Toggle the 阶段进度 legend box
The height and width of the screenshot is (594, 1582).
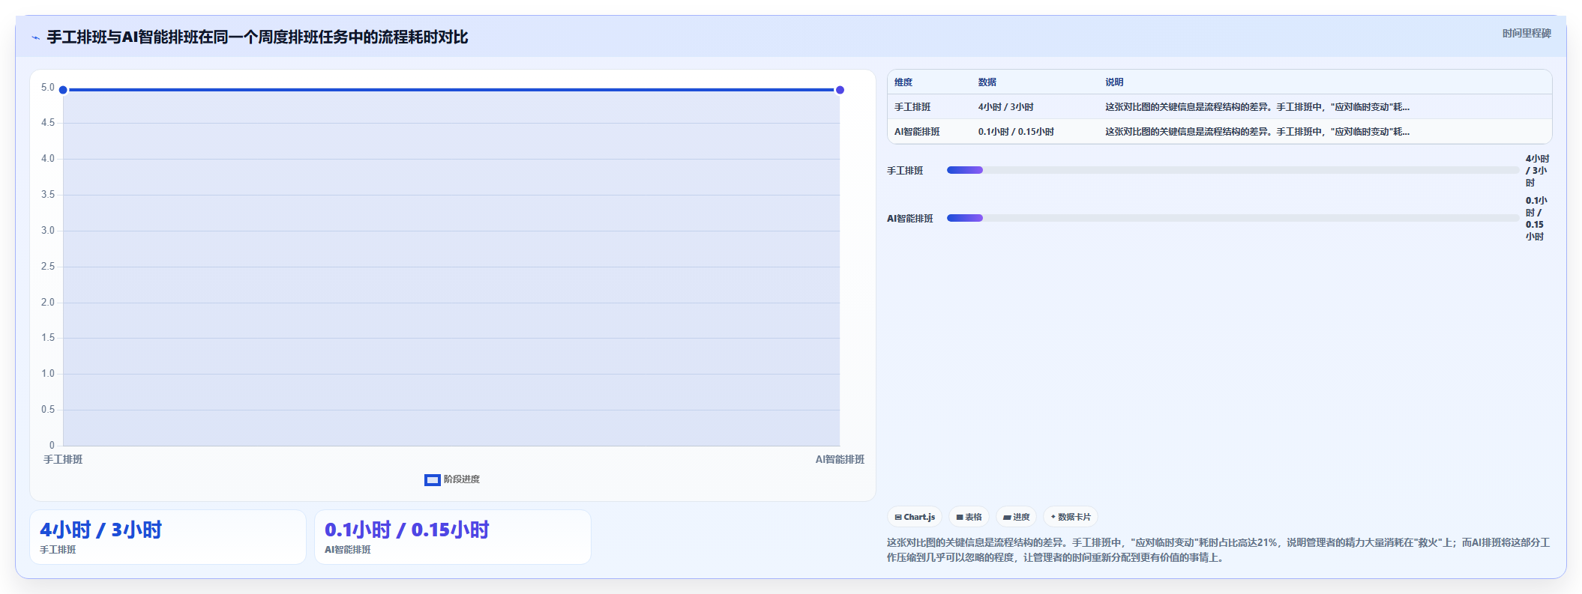click(432, 480)
